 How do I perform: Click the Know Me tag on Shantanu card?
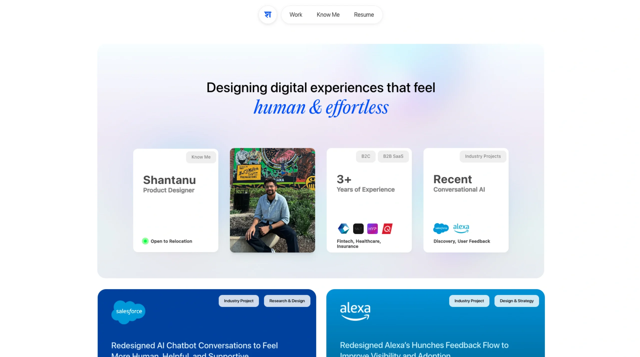201,157
